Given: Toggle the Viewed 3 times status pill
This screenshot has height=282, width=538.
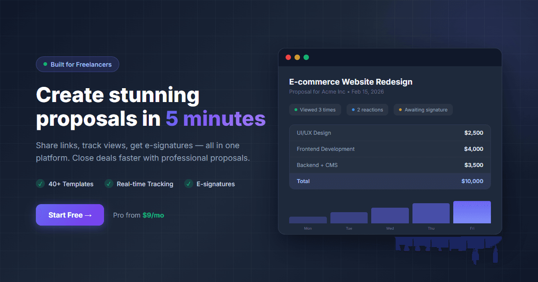Looking at the screenshot, I should pos(315,110).
